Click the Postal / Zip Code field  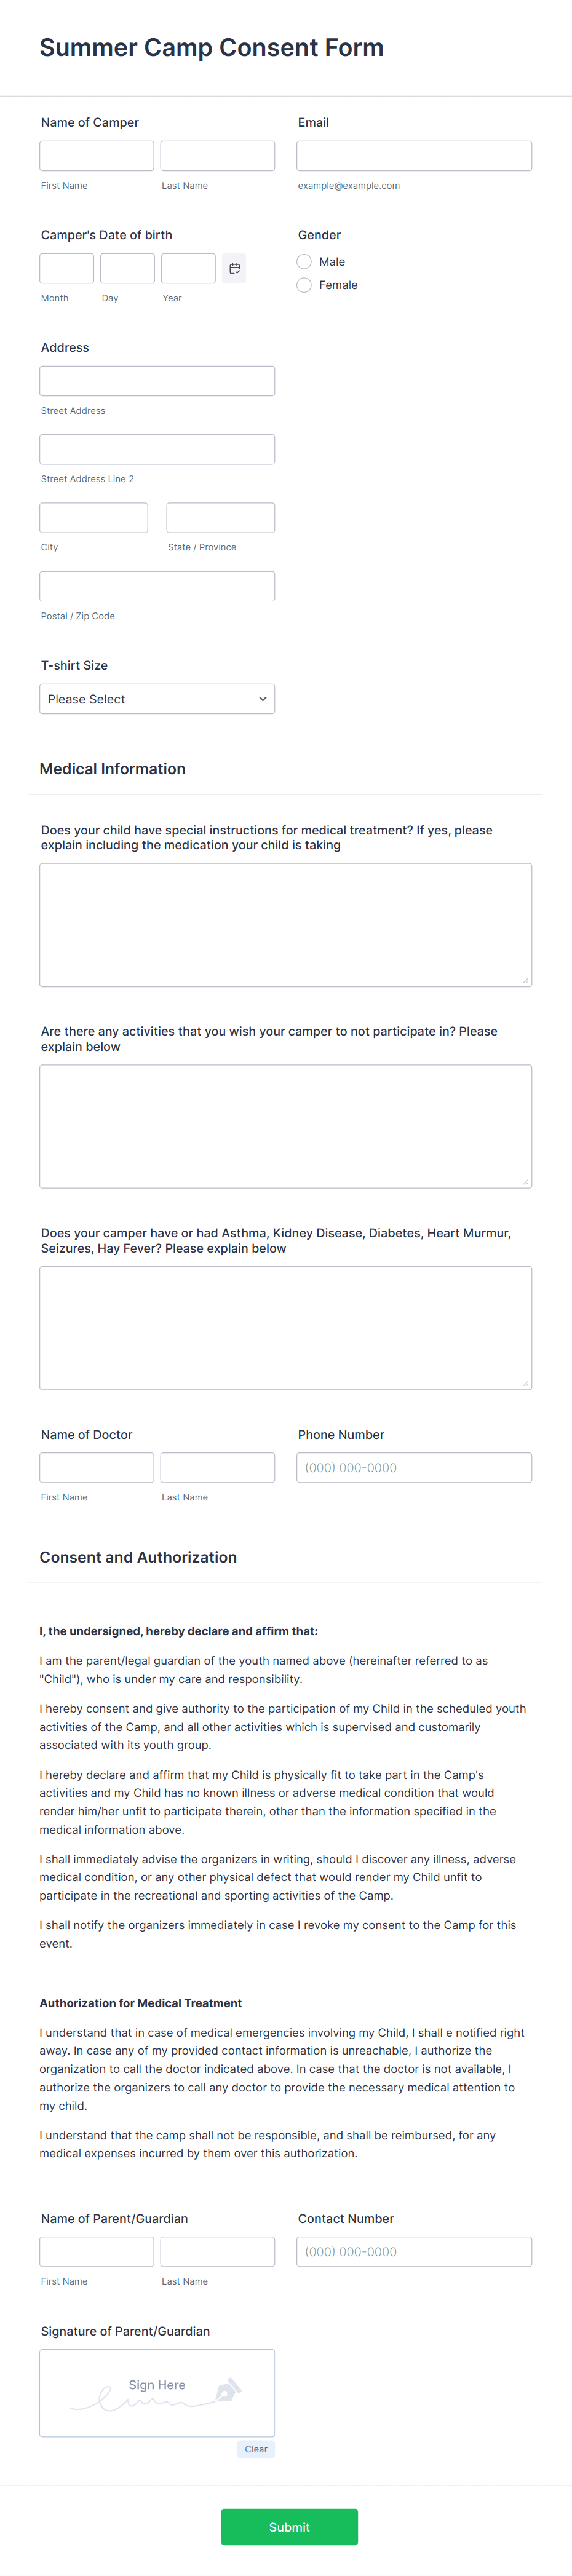pyautogui.click(x=157, y=586)
